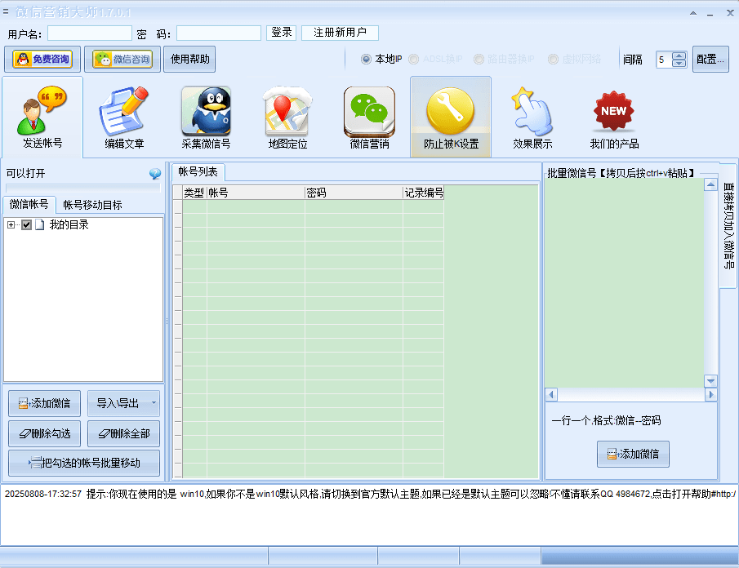739x568 pixels.
Task: Open the 防止被K设置 (Anti-ban) settings
Action: pos(451,114)
